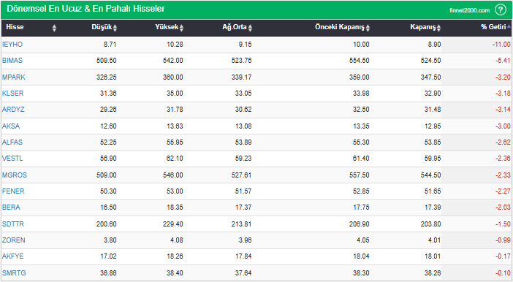513x282 pixels.
Task: Toggle % Getiri sort arrow
Action: click(x=509, y=26)
